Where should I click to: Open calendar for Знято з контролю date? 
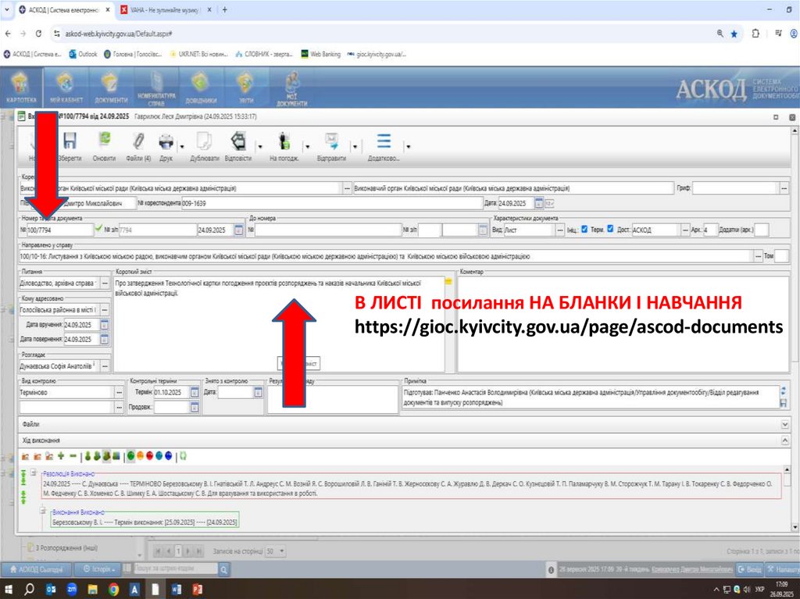258,392
